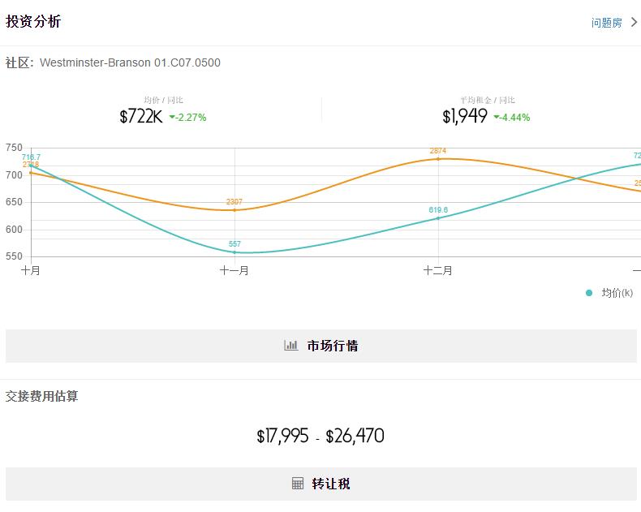Select the 2307 data point on orange line

(234, 210)
